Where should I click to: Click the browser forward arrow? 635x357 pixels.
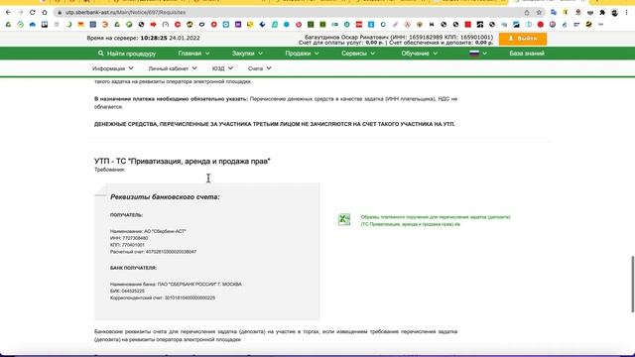[20, 13]
